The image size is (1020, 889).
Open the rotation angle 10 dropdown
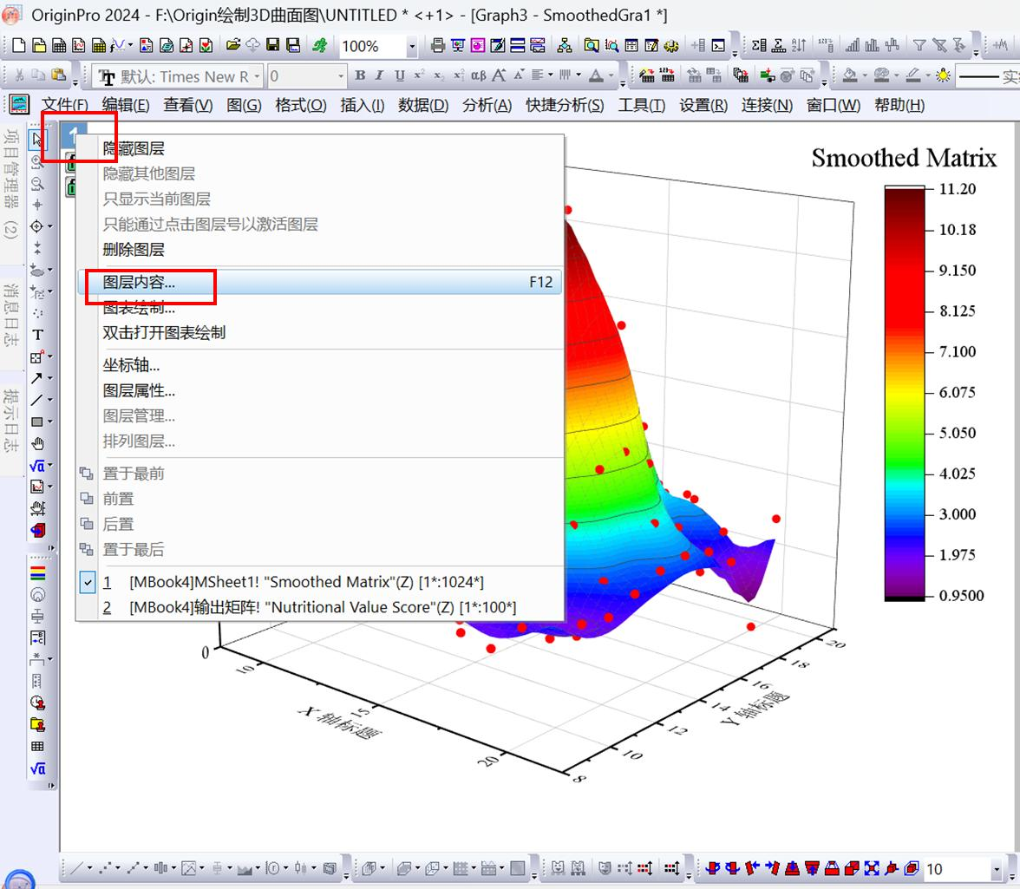click(996, 869)
